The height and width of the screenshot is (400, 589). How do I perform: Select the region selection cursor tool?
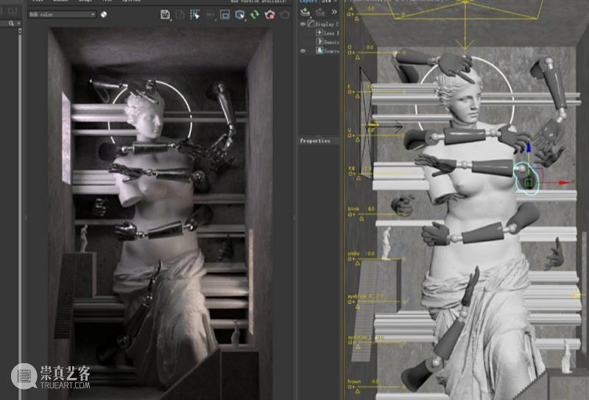194,15
